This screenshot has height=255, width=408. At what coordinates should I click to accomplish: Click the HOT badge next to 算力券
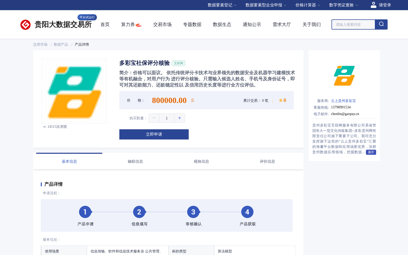tap(139, 25)
